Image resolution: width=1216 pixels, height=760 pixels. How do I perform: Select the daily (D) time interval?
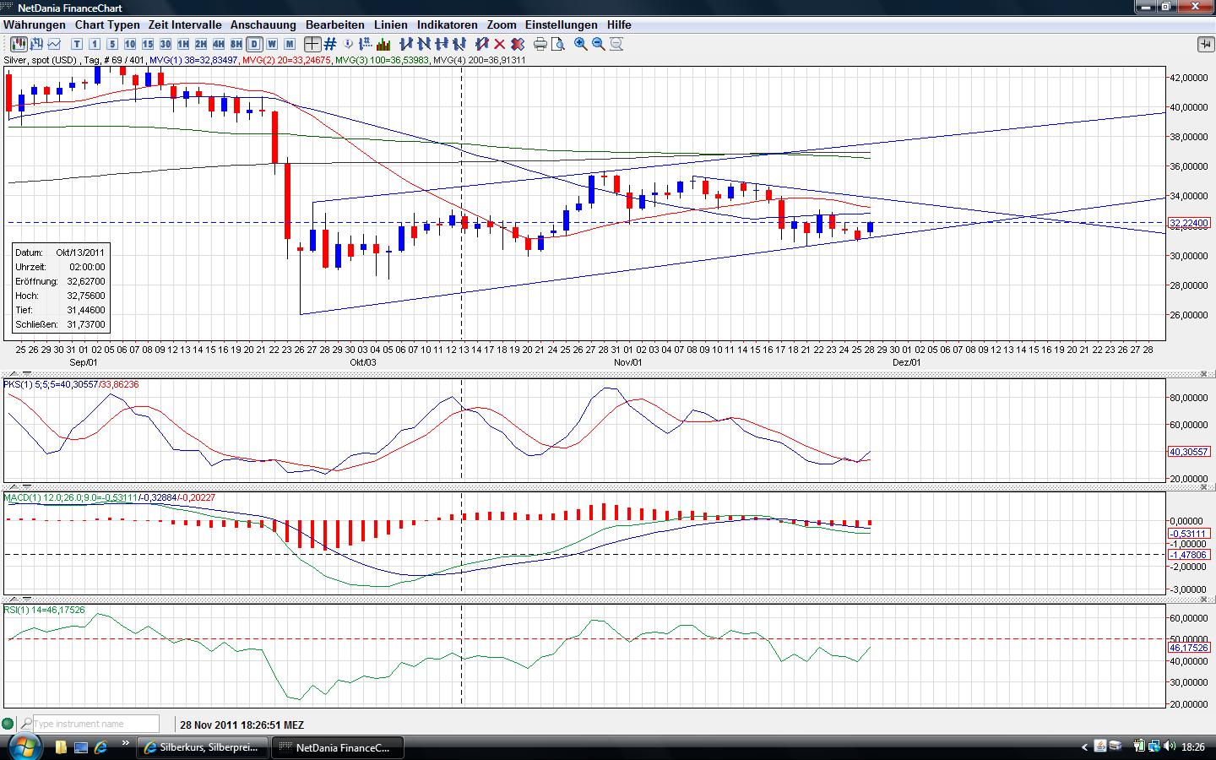pos(254,44)
